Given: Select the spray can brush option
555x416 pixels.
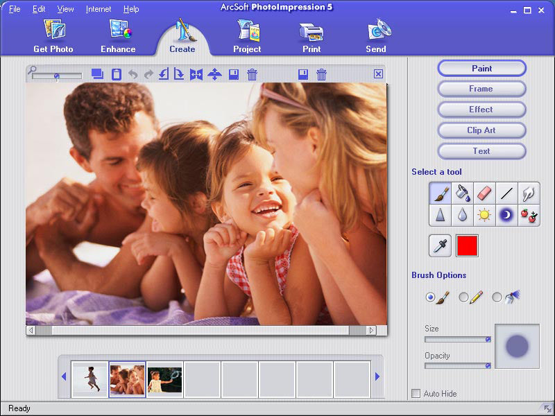Looking at the screenshot, I should (497, 297).
